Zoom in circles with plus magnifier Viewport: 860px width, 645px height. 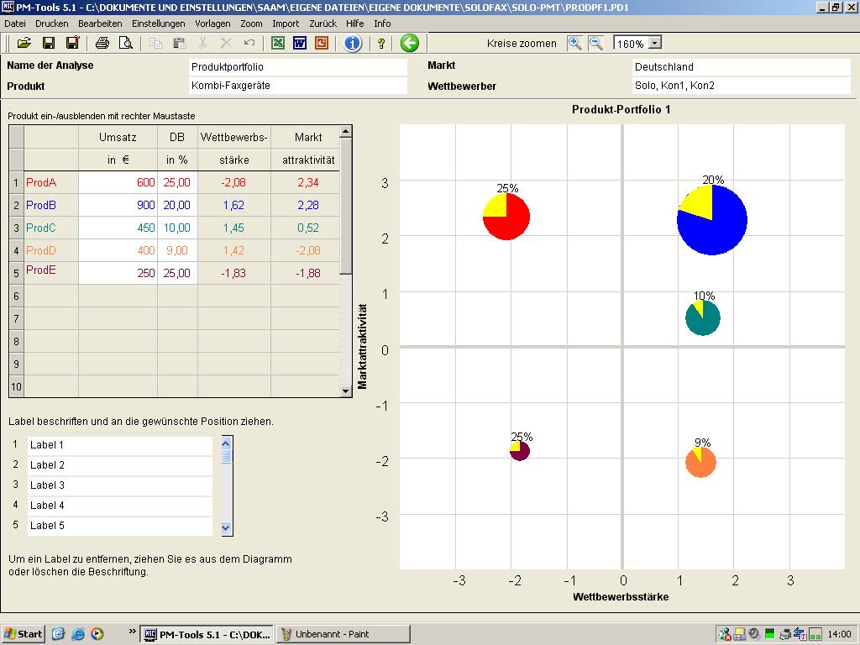[574, 43]
